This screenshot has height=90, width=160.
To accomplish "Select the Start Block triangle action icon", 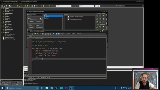I will [x=97, y=27].
